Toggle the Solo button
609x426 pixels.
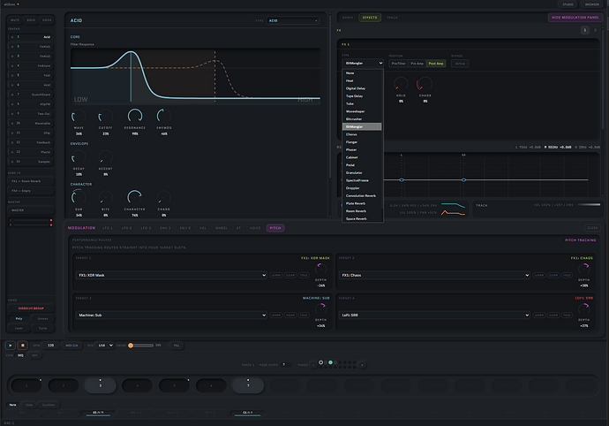coord(31,19)
